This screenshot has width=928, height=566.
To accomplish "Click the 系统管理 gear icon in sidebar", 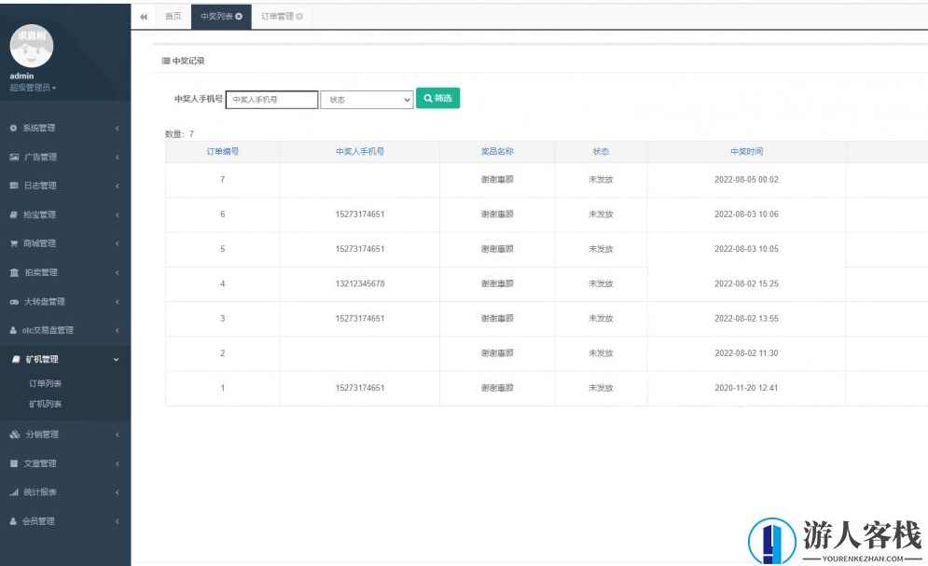I will tap(13, 128).
